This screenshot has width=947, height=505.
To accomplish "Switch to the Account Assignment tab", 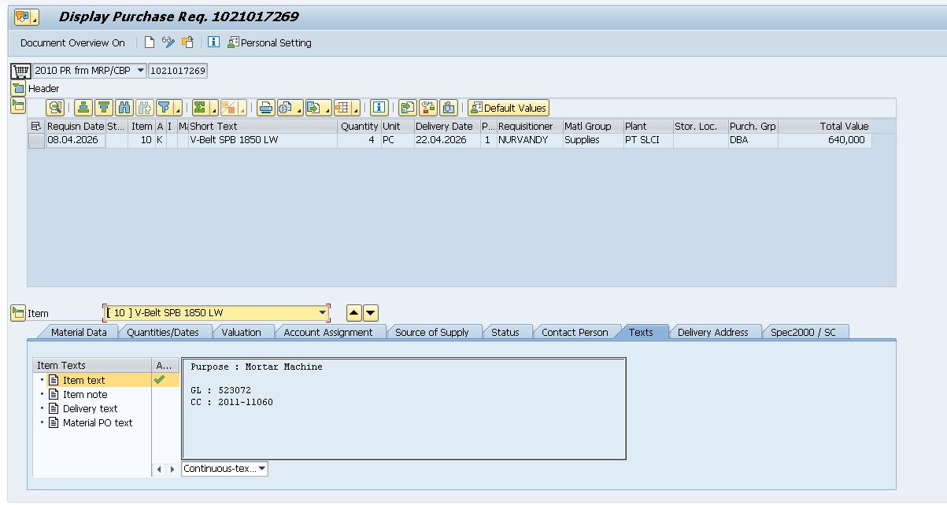I will [x=327, y=332].
